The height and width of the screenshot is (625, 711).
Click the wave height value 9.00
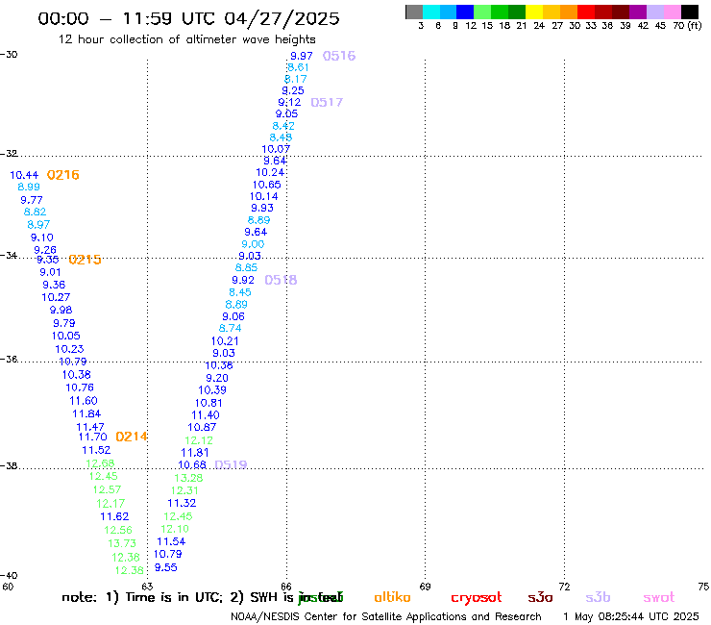253,244
